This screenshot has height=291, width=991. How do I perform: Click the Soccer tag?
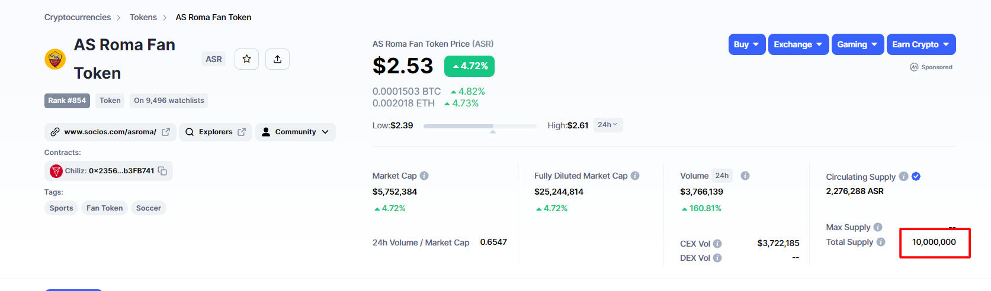click(149, 208)
